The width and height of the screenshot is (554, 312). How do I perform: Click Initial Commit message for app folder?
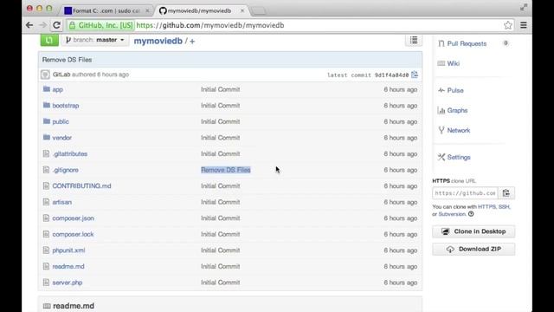(221, 89)
